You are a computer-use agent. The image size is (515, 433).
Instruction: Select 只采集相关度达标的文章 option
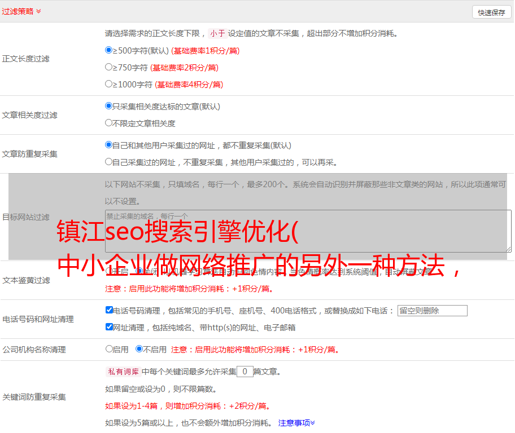click(109, 106)
